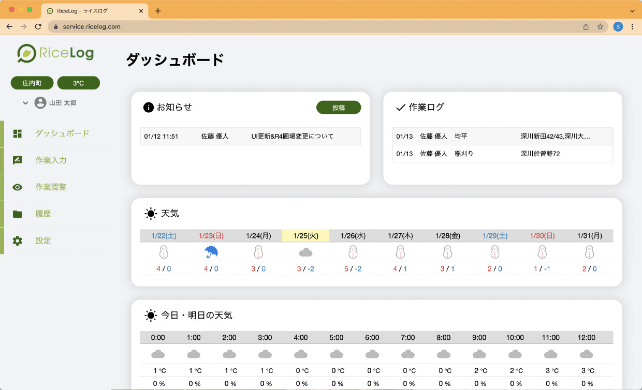
Task: Select the 1/30(日) date header
Action: coord(542,235)
